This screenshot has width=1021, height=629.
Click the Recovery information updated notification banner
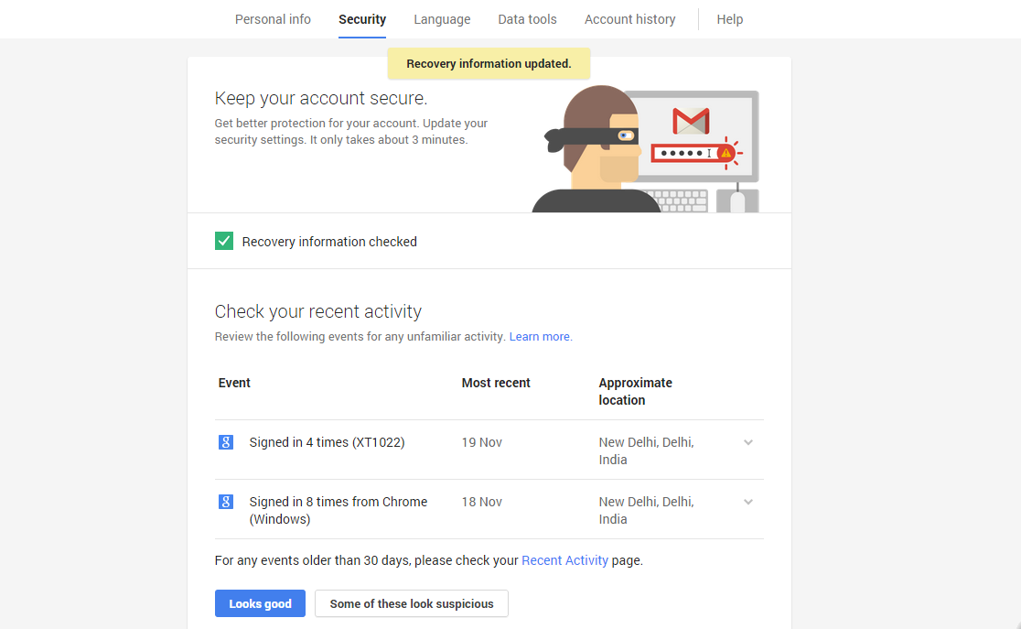[x=489, y=64]
